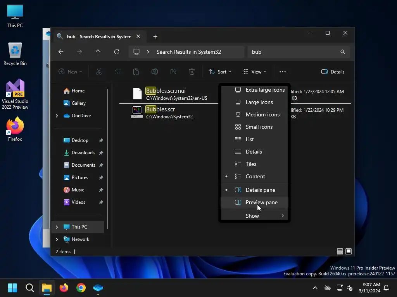Screen dimensions: 397x297
Task: Select Content view option
Action: [x=254, y=176]
